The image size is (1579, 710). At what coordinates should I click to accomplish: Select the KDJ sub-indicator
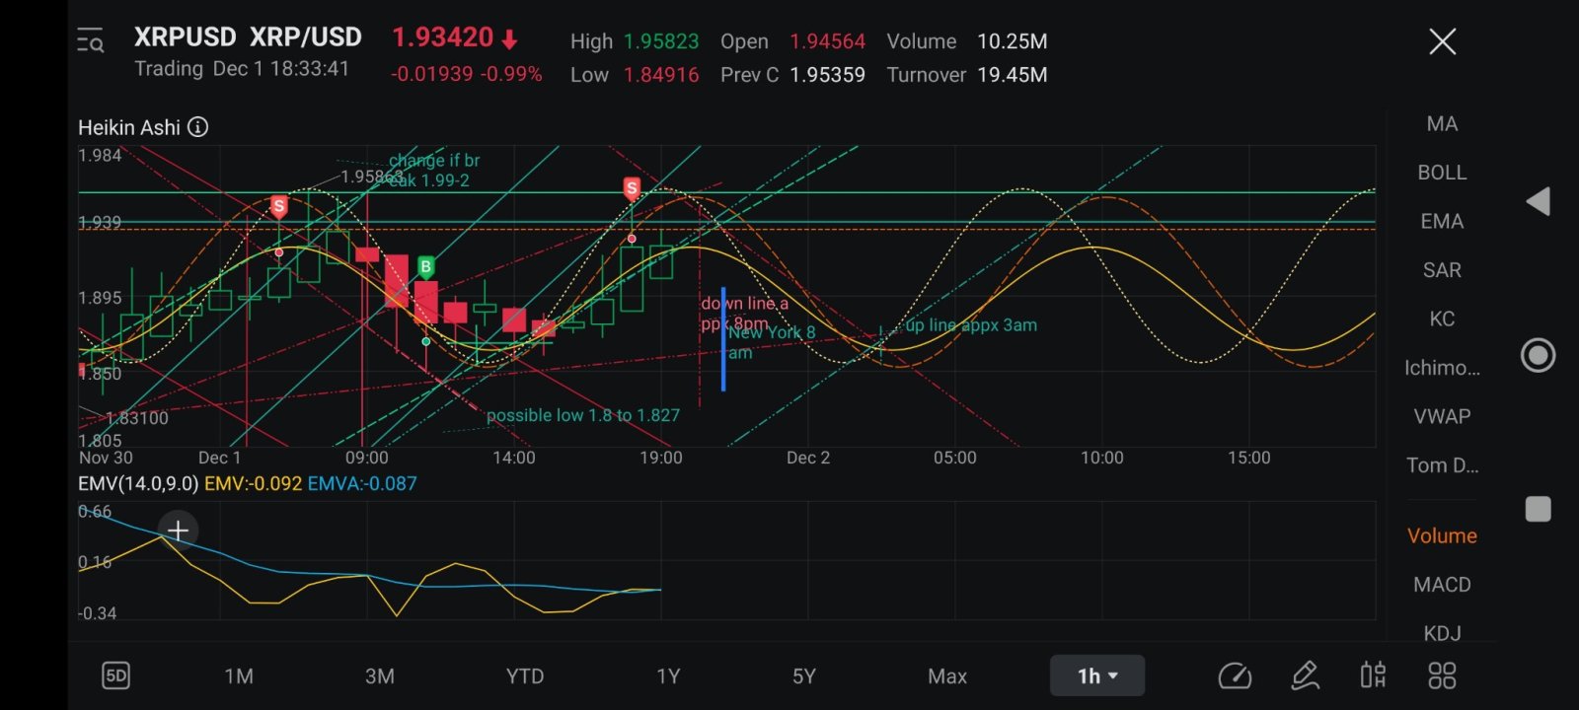(1442, 633)
